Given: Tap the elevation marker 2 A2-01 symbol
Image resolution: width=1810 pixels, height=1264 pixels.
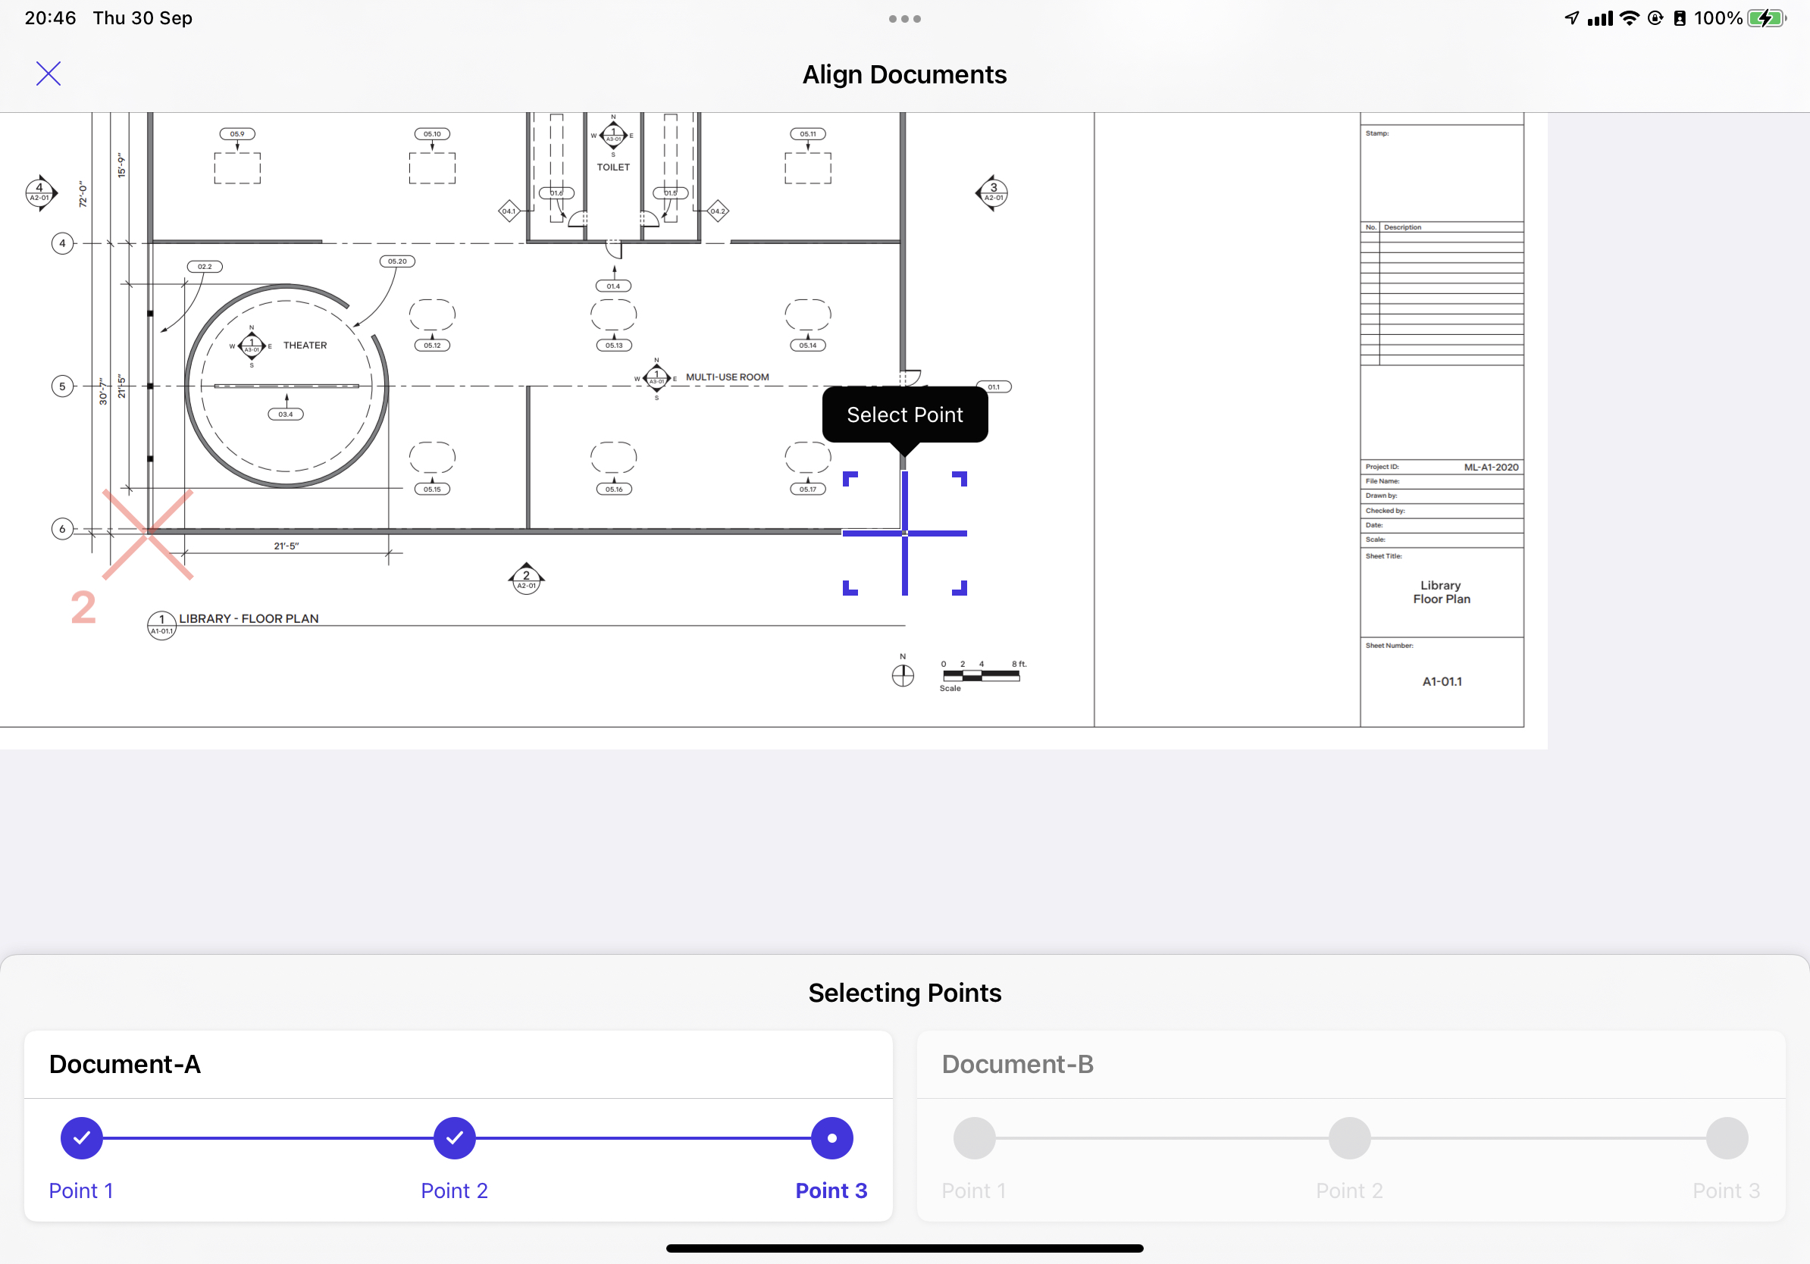Looking at the screenshot, I should 527,579.
